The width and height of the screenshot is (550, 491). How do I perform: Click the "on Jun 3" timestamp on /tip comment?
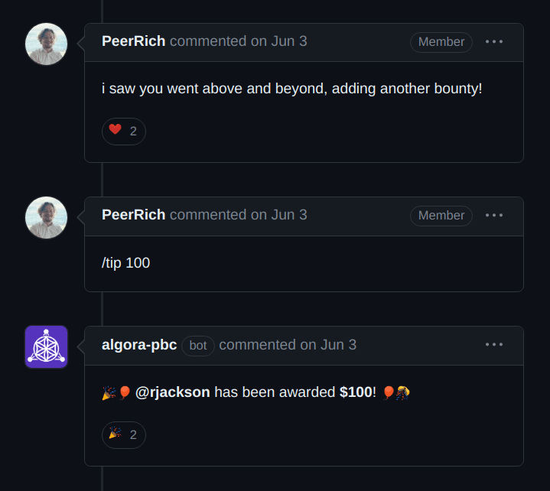[279, 215]
